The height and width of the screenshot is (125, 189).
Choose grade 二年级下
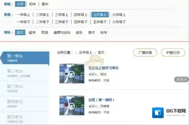click(43, 22)
